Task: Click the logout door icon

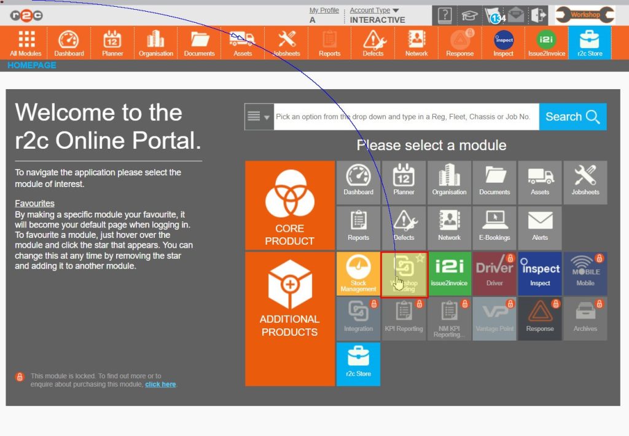Action: coord(539,15)
